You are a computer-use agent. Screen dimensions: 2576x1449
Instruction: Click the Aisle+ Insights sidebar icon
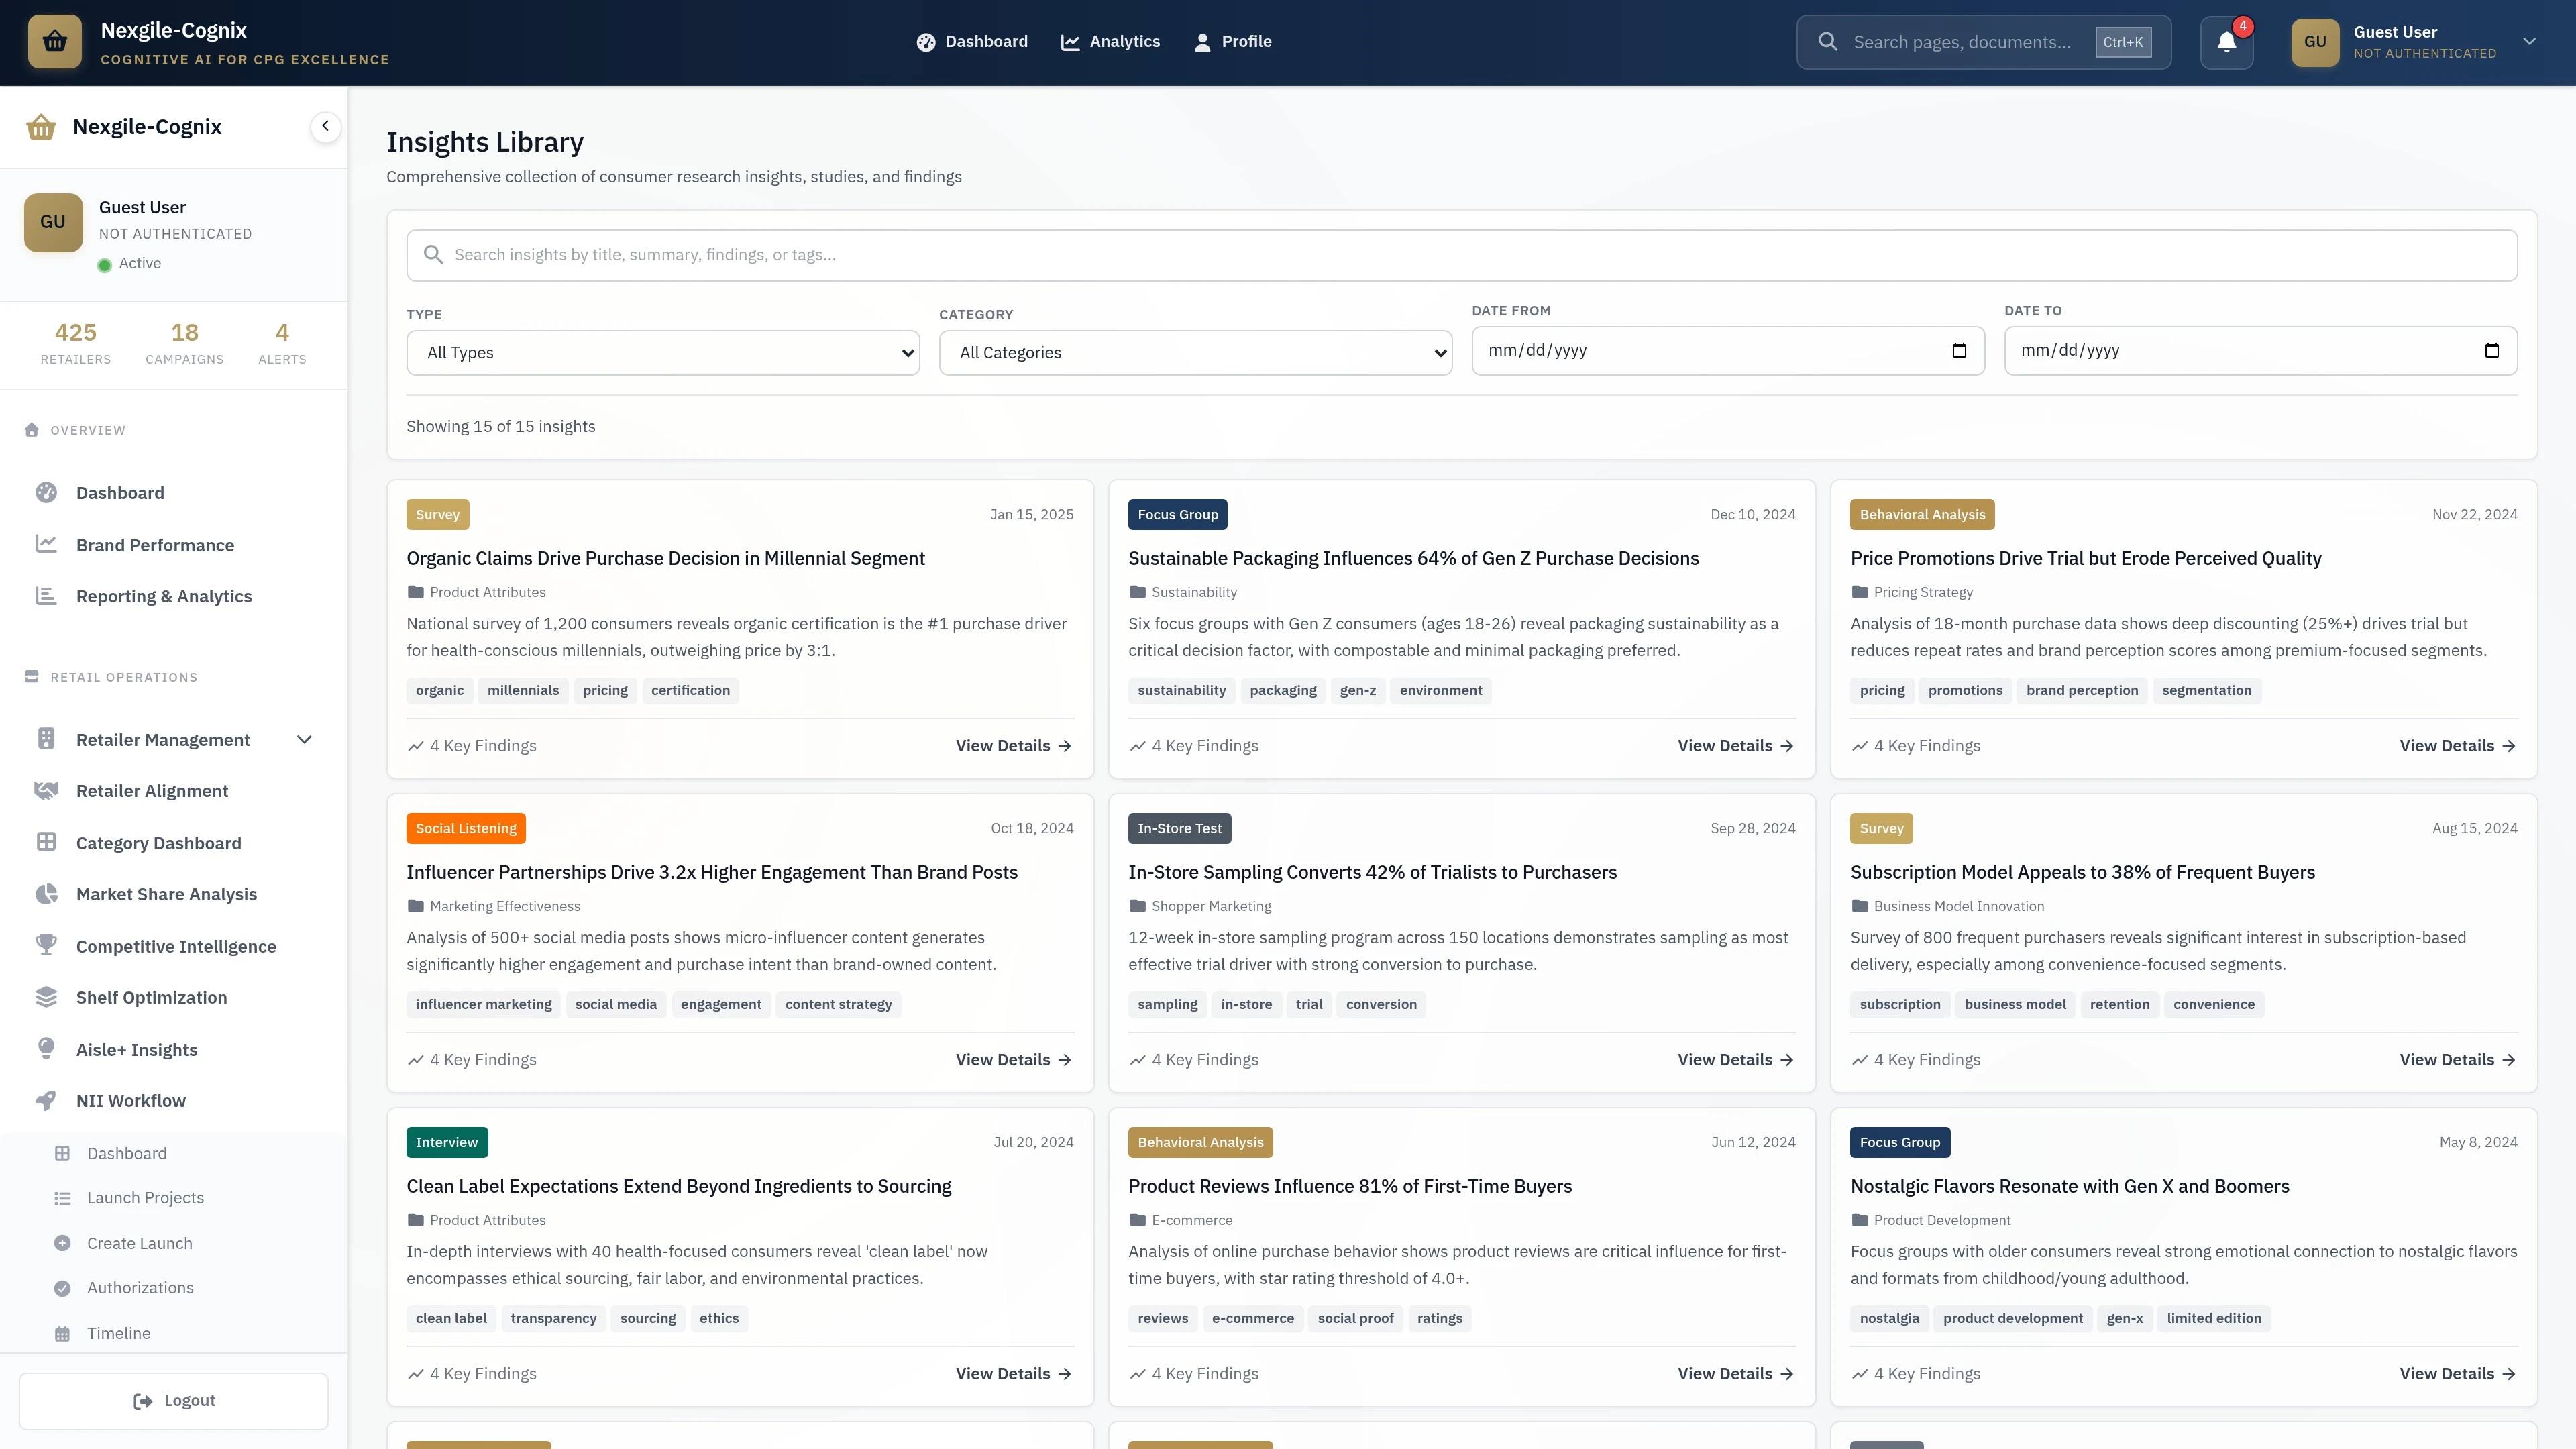coord(46,1049)
